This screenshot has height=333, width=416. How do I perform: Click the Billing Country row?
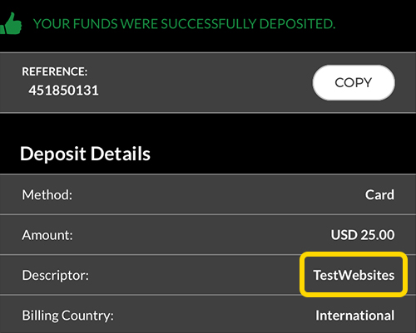(x=208, y=315)
